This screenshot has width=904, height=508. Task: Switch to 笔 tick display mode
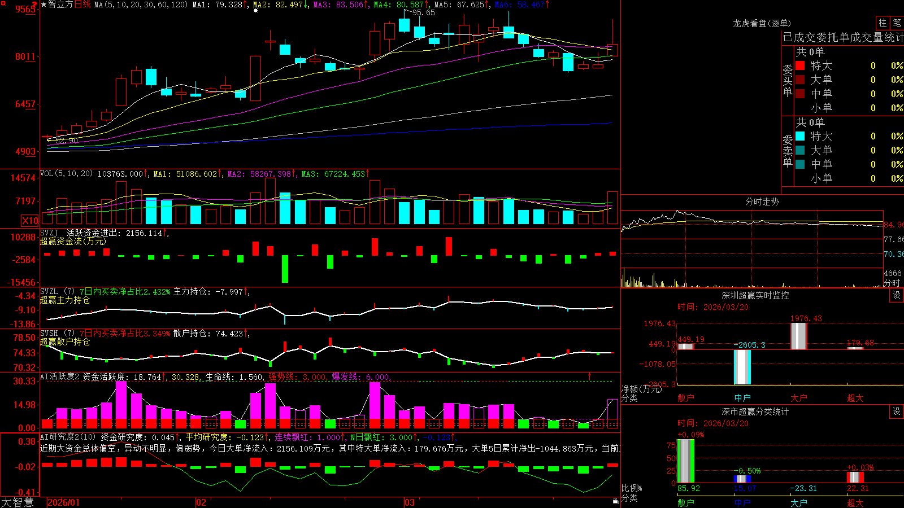(x=897, y=23)
